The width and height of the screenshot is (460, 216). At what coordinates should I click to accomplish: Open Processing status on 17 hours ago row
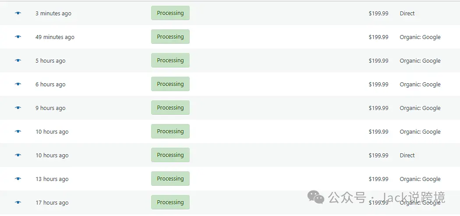170,202
